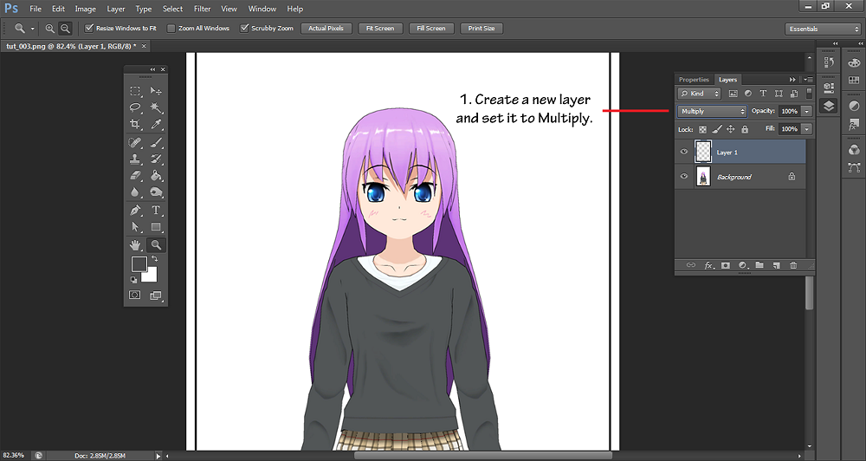Select the Eraser tool
Image resolution: width=866 pixels, height=461 pixels.
135,176
